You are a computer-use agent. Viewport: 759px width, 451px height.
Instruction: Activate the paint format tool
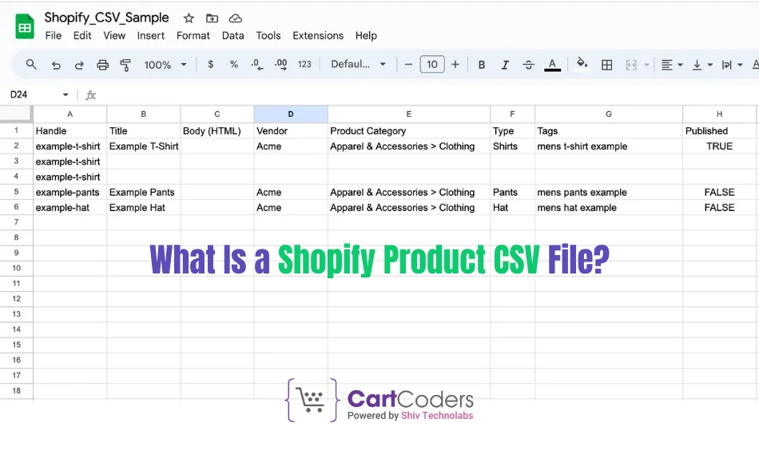[x=125, y=65]
